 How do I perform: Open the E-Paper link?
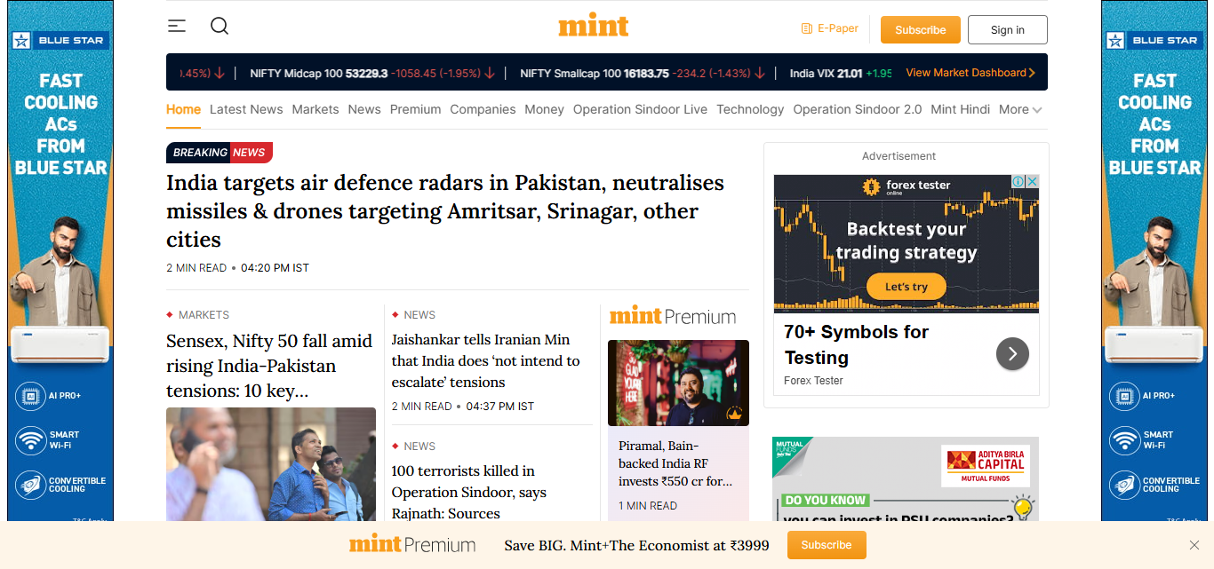coord(830,28)
